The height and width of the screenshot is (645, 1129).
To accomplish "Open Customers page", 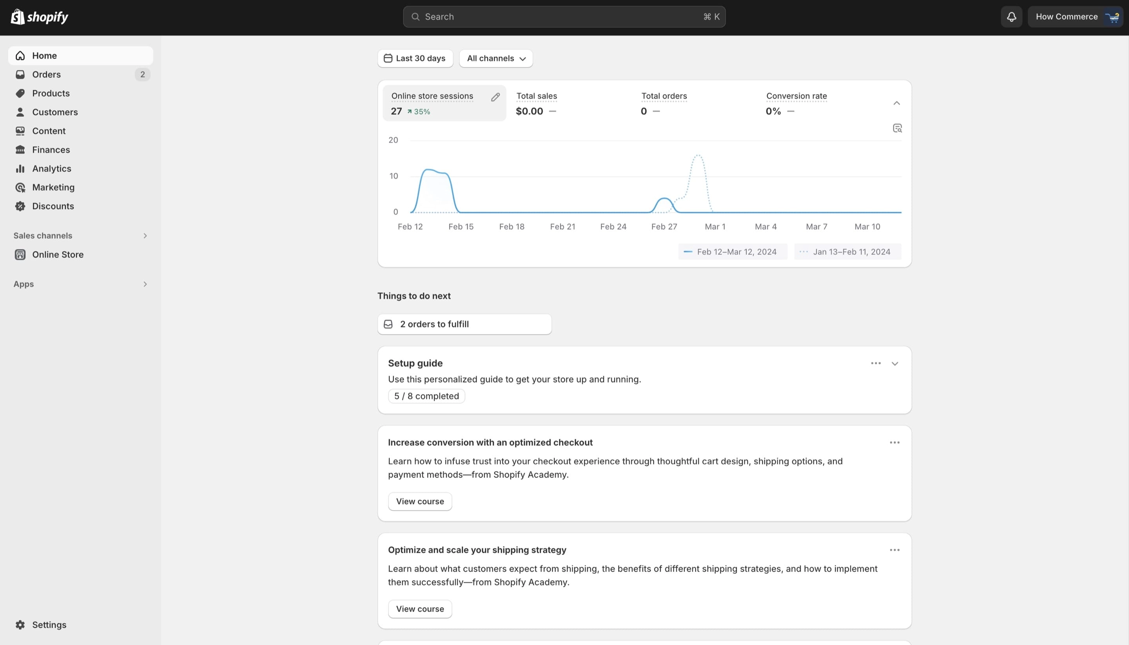I will (x=80, y=112).
